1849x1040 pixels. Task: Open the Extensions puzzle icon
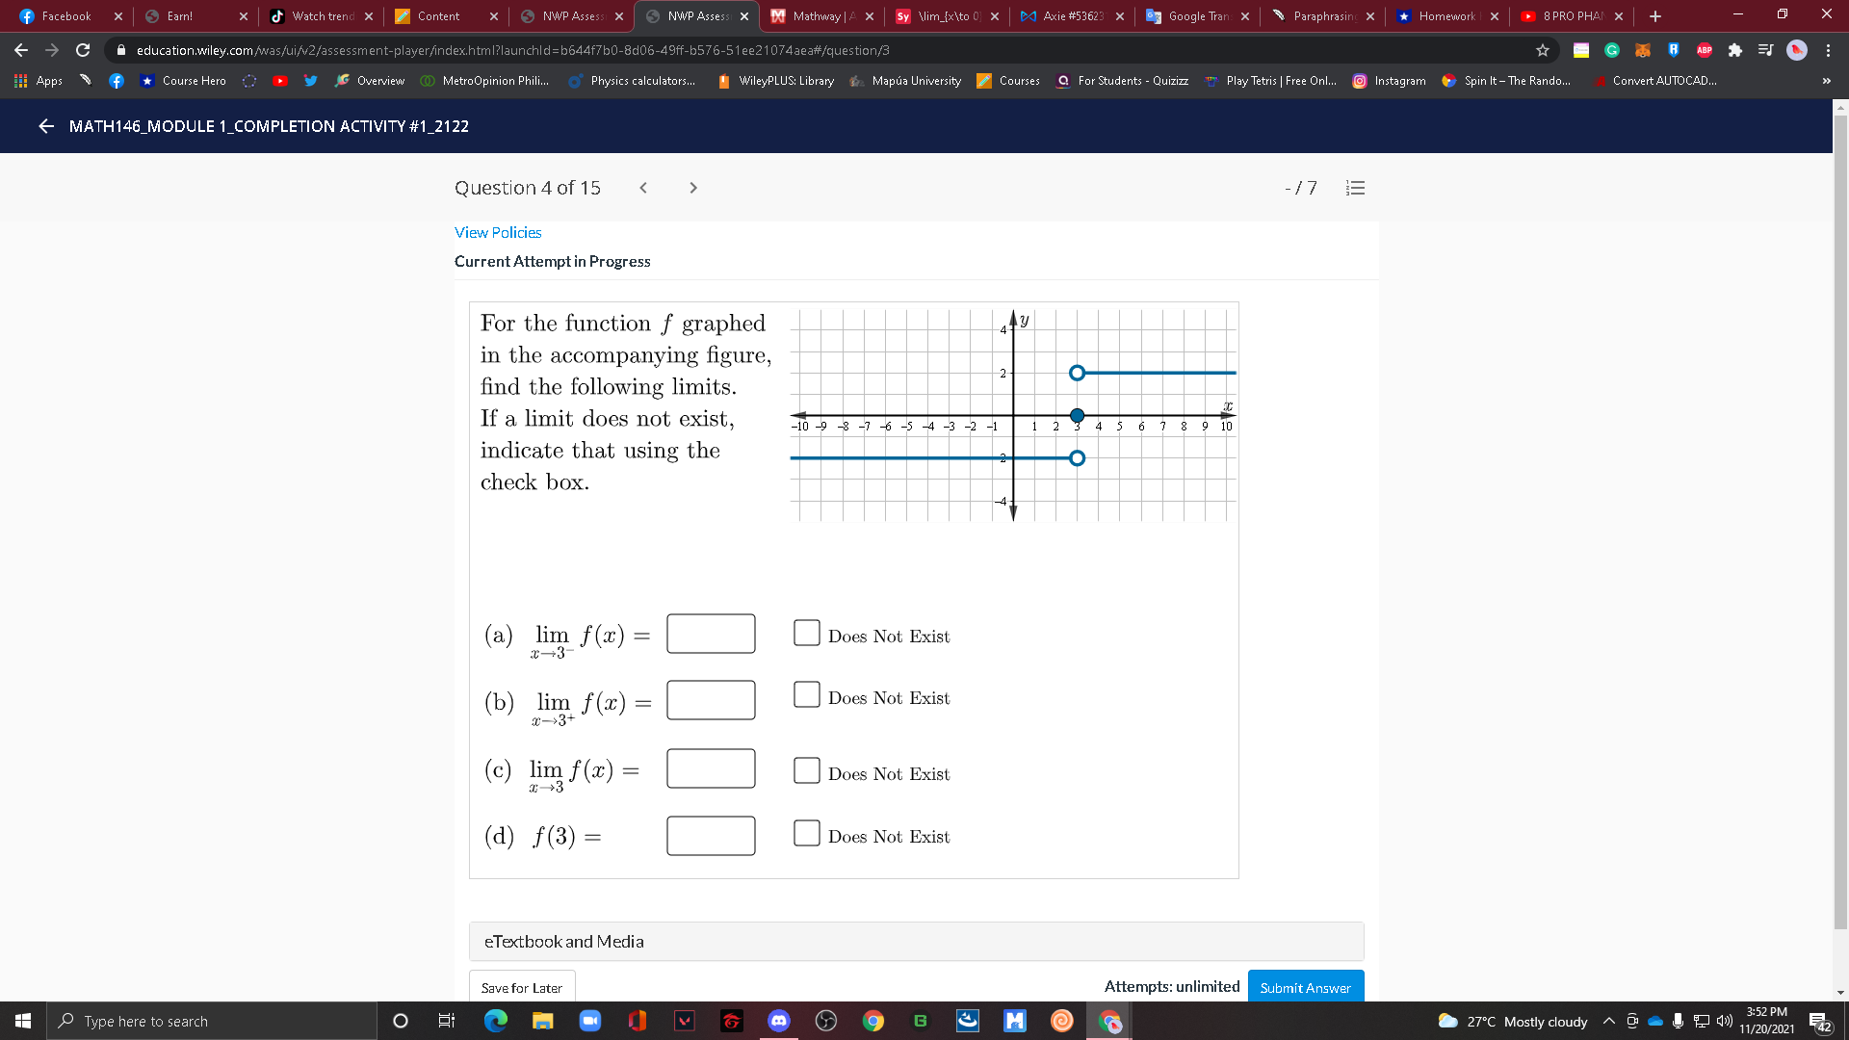[1735, 50]
